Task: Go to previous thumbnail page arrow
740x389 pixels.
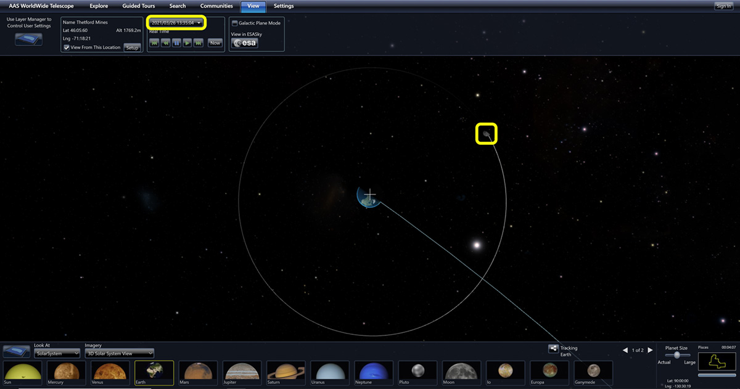Action: tap(625, 350)
